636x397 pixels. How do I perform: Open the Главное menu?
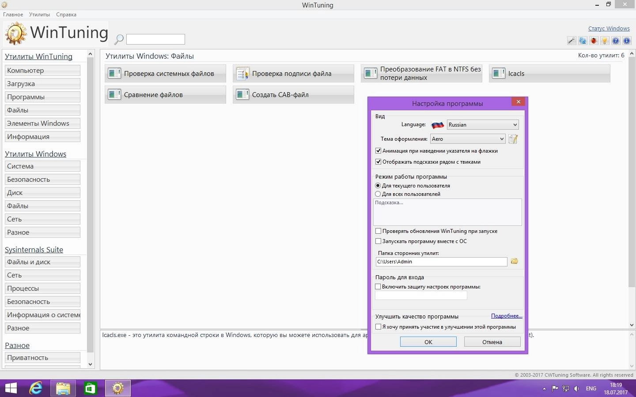tap(13, 15)
